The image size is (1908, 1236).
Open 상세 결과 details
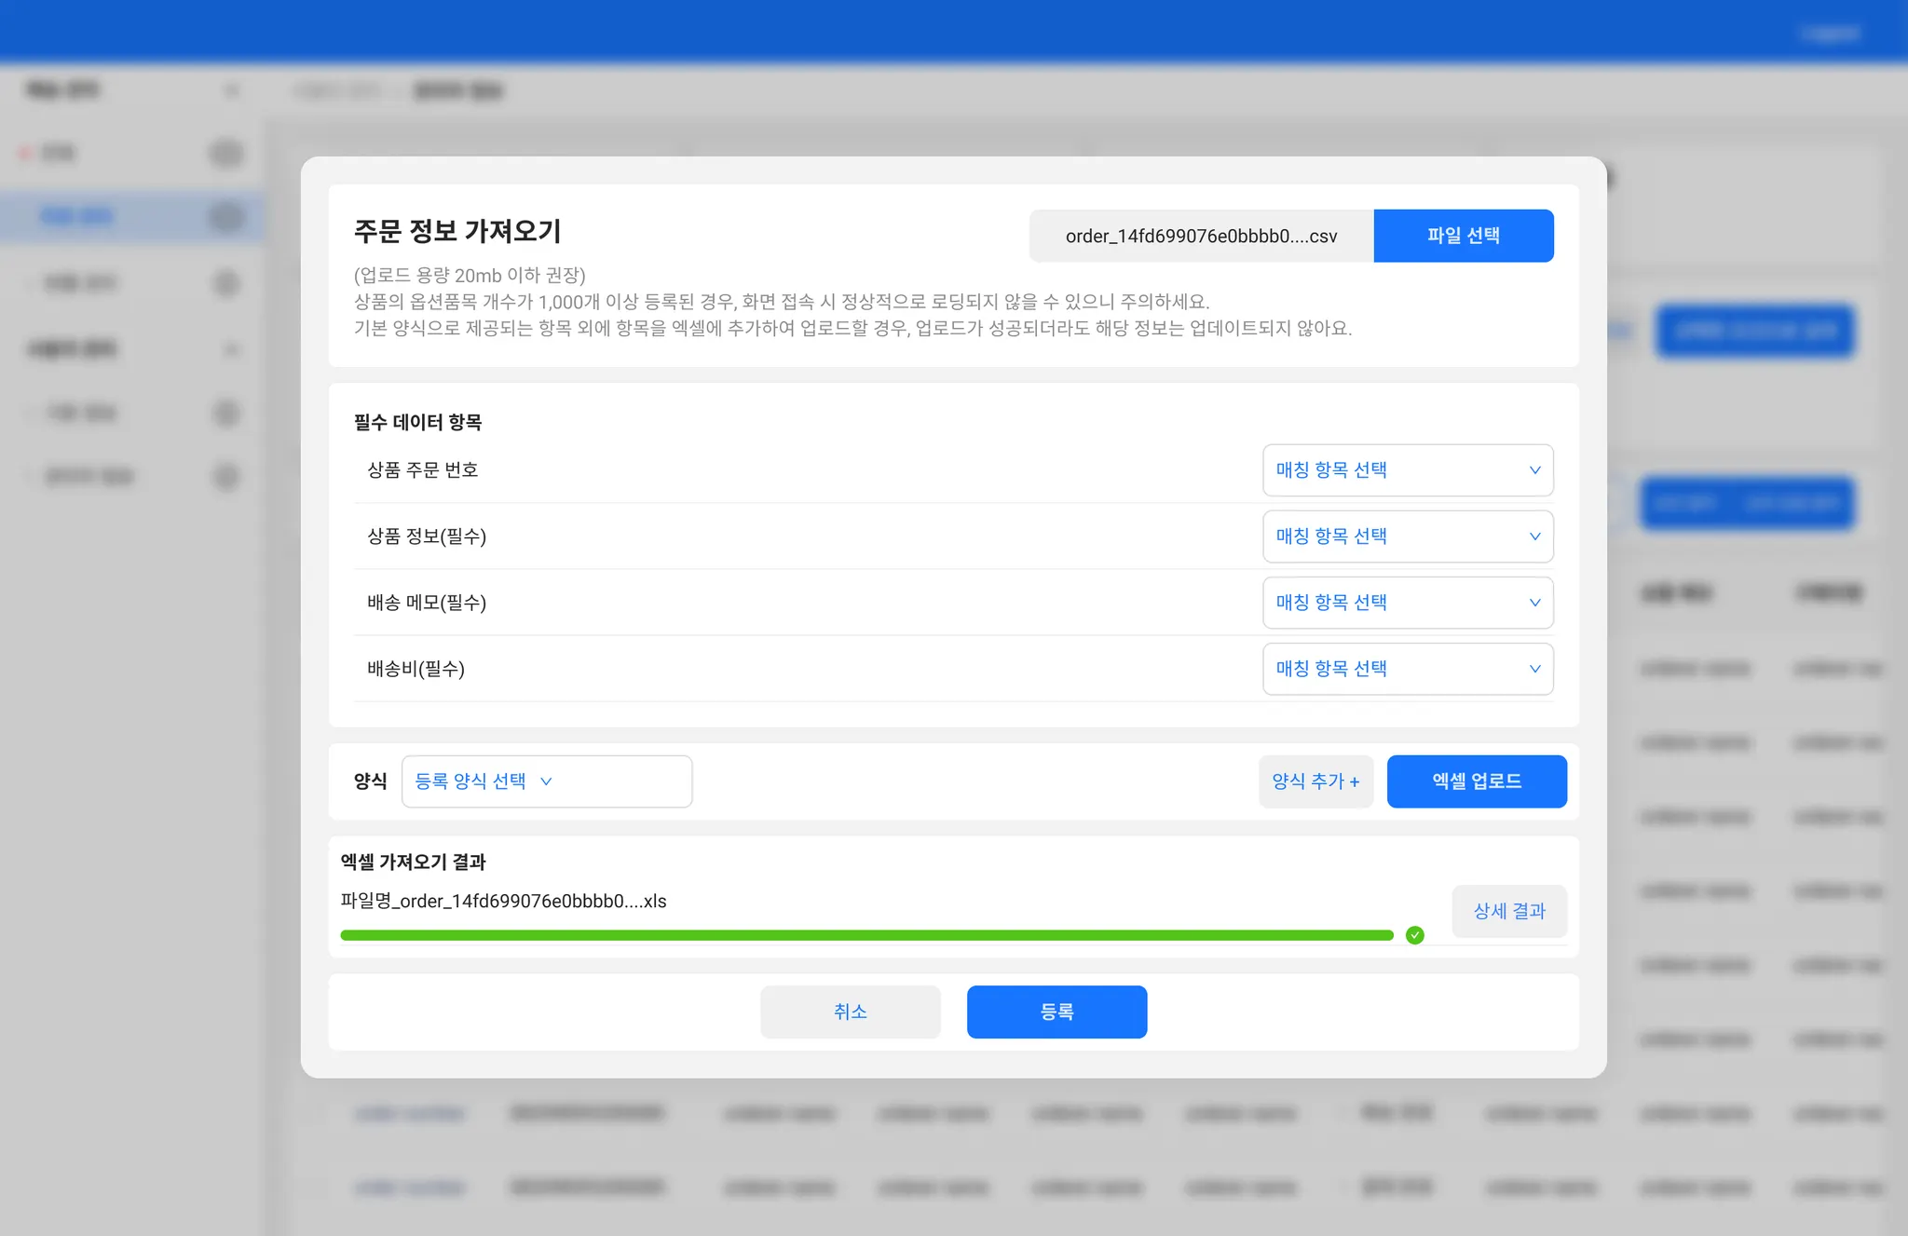pos(1508,911)
